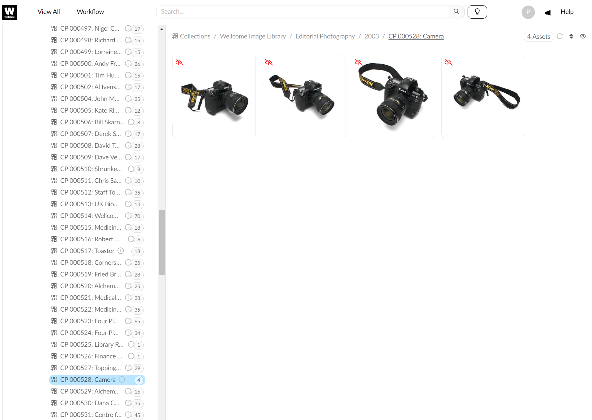Click the Help link
This screenshot has width=592, height=420.
pos(567,12)
